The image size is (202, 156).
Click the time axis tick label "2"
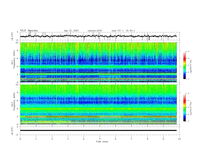tap(52, 139)
